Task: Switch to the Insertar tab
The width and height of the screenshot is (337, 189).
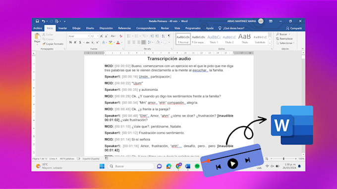Action: tap(62, 28)
